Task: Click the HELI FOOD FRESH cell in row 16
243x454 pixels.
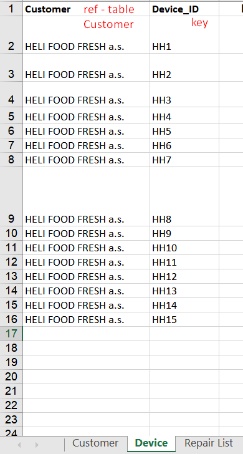Action: (86, 319)
